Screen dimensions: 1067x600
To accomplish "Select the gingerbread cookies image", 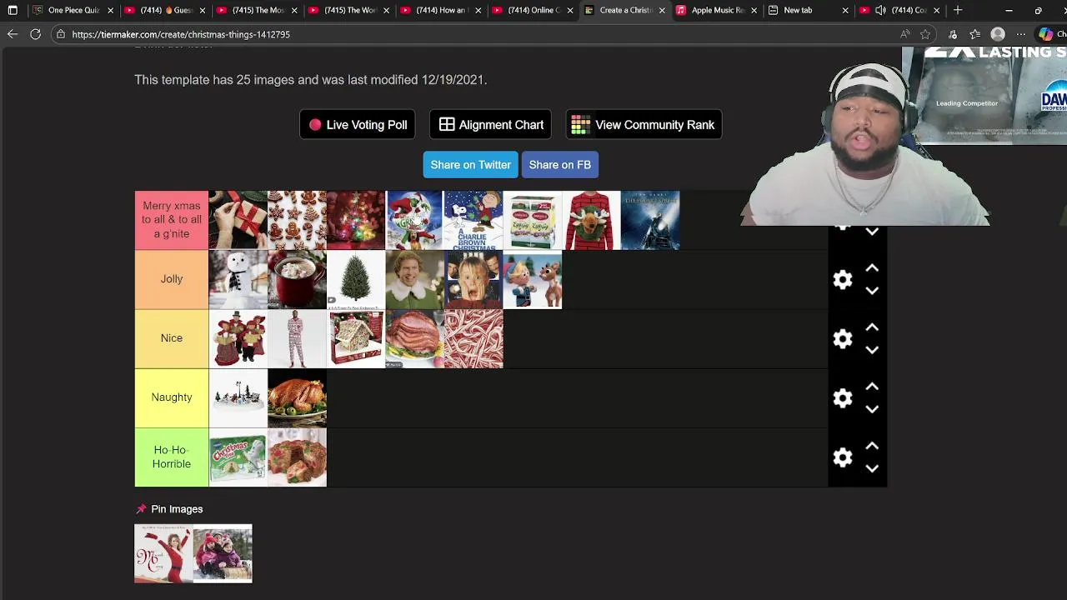I will [297, 220].
